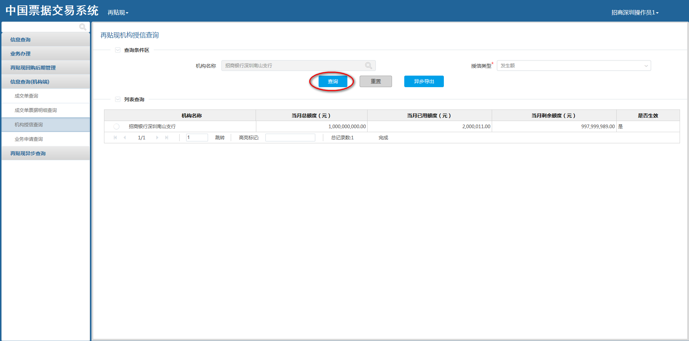Expand the 再贴现异步查询 sidebar group
689x341 pixels.
[x=46, y=153]
